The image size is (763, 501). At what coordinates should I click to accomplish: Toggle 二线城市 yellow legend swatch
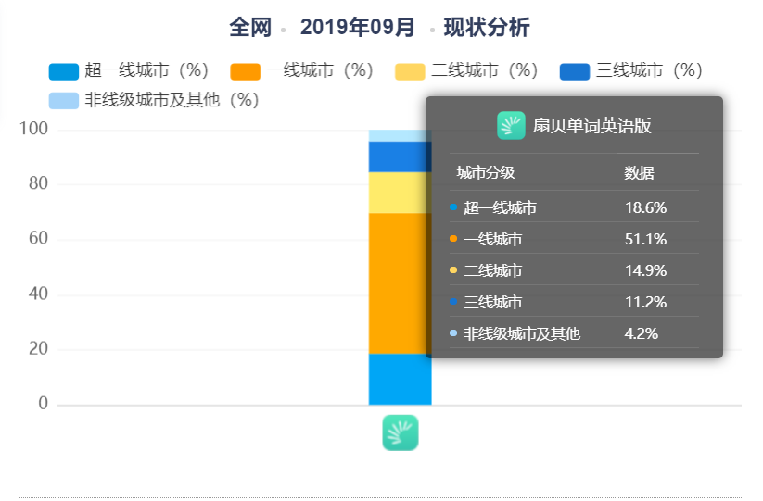[410, 71]
